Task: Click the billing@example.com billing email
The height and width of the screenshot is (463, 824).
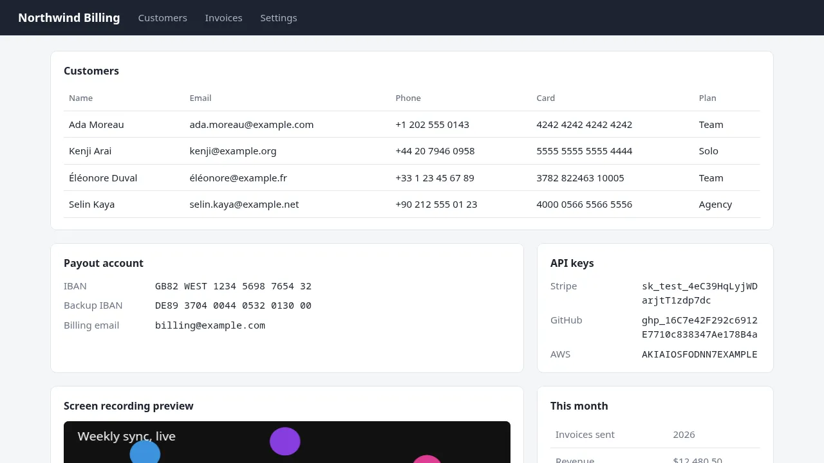Action: pos(210,325)
